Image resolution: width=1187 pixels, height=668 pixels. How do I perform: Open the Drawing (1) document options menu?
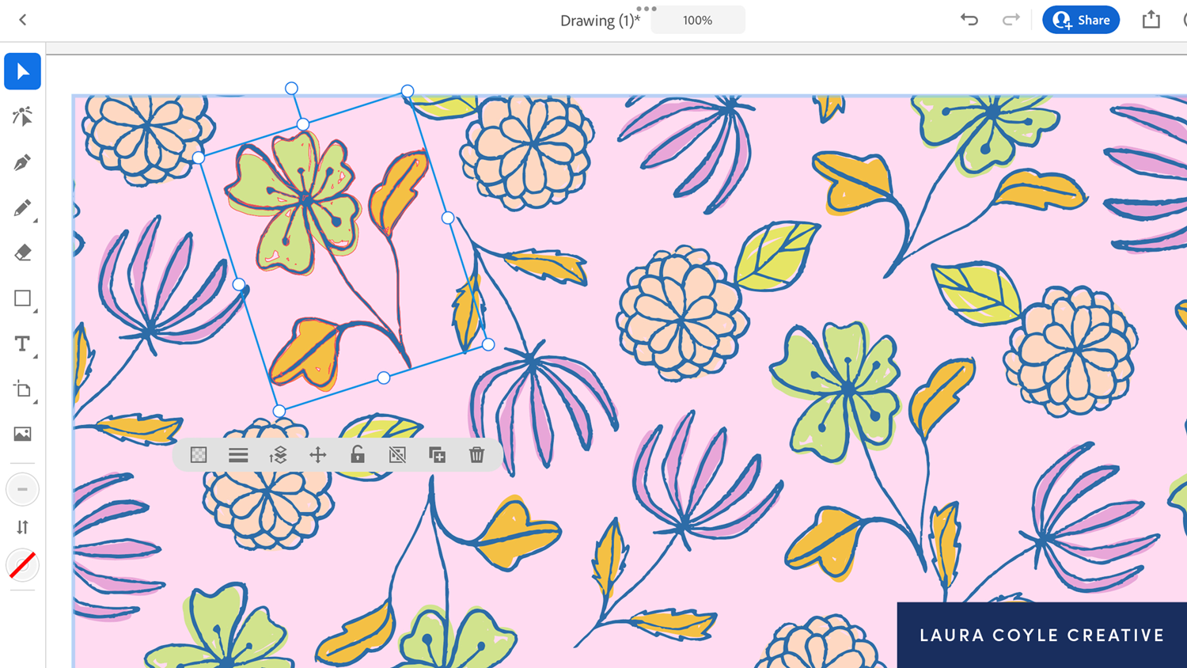646,9
